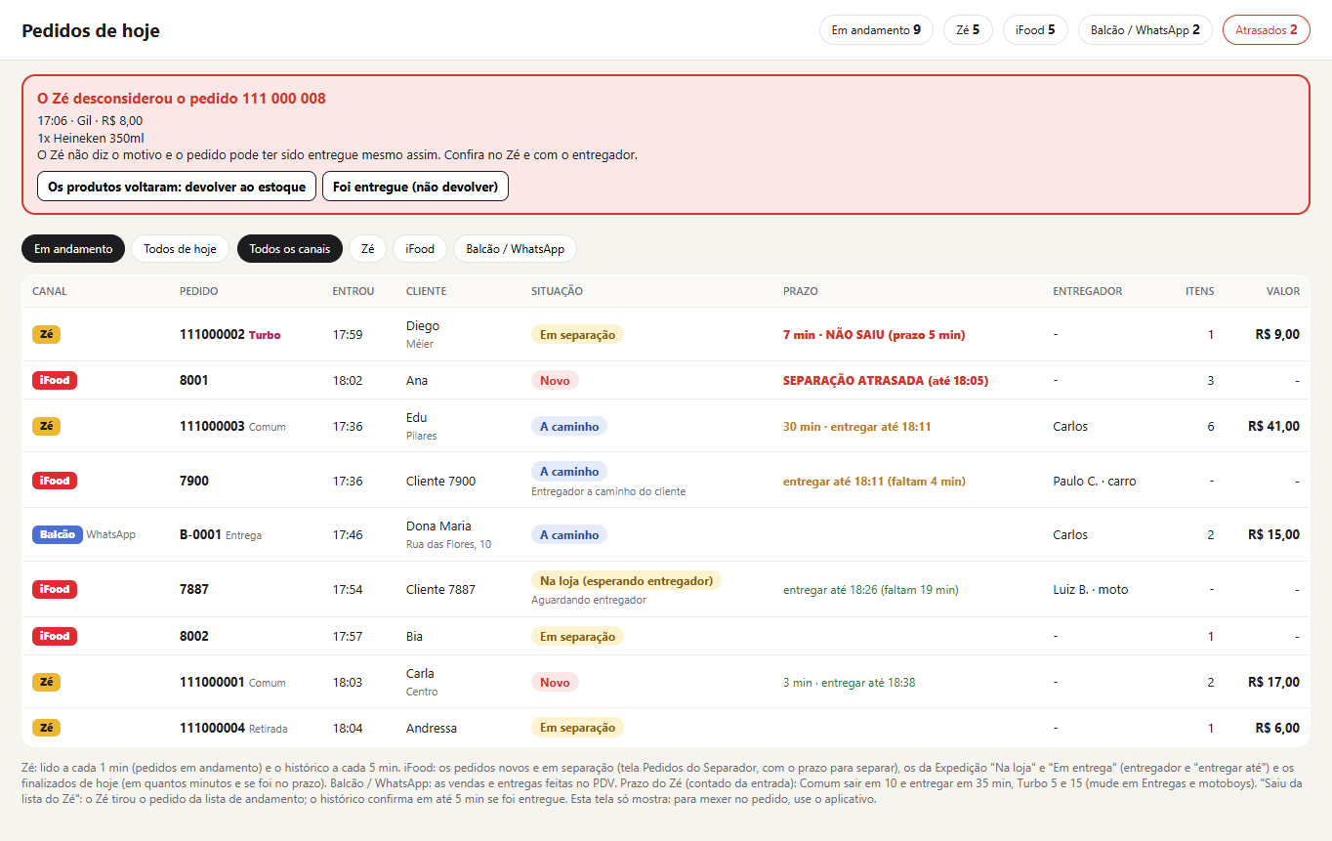Filter by 'Balcão / WhatsApp' channel pill
This screenshot has width=1332, height=841.
(515, 249)
